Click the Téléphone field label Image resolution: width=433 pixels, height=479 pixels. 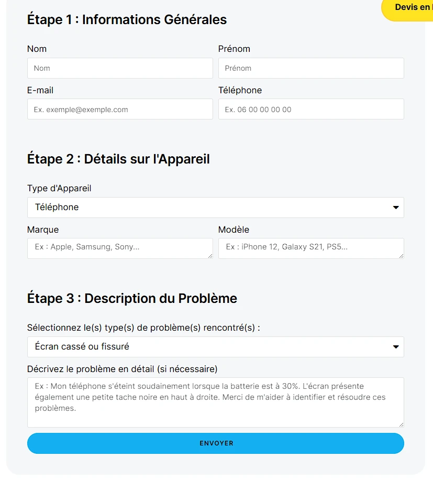240,90
